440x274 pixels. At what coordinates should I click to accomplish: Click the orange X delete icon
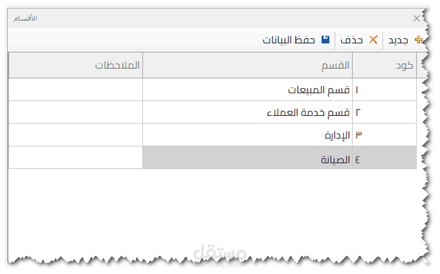(x=373, y=40)
